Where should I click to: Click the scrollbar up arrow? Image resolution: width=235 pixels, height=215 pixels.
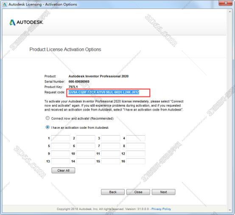click(230, 11)
